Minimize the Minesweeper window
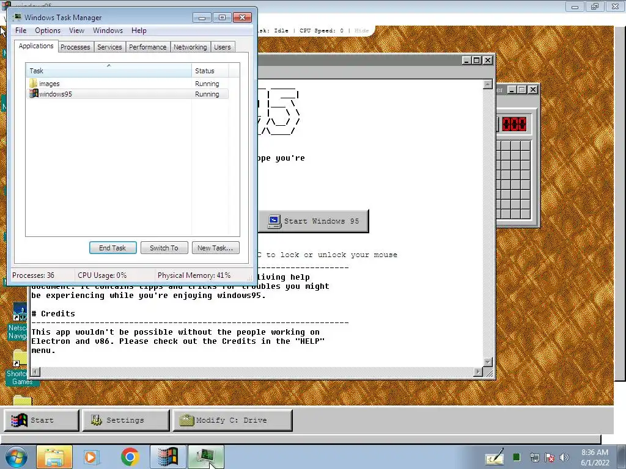Image resolution: width=626 pixels, height=469 pixels. coord(512,90)
